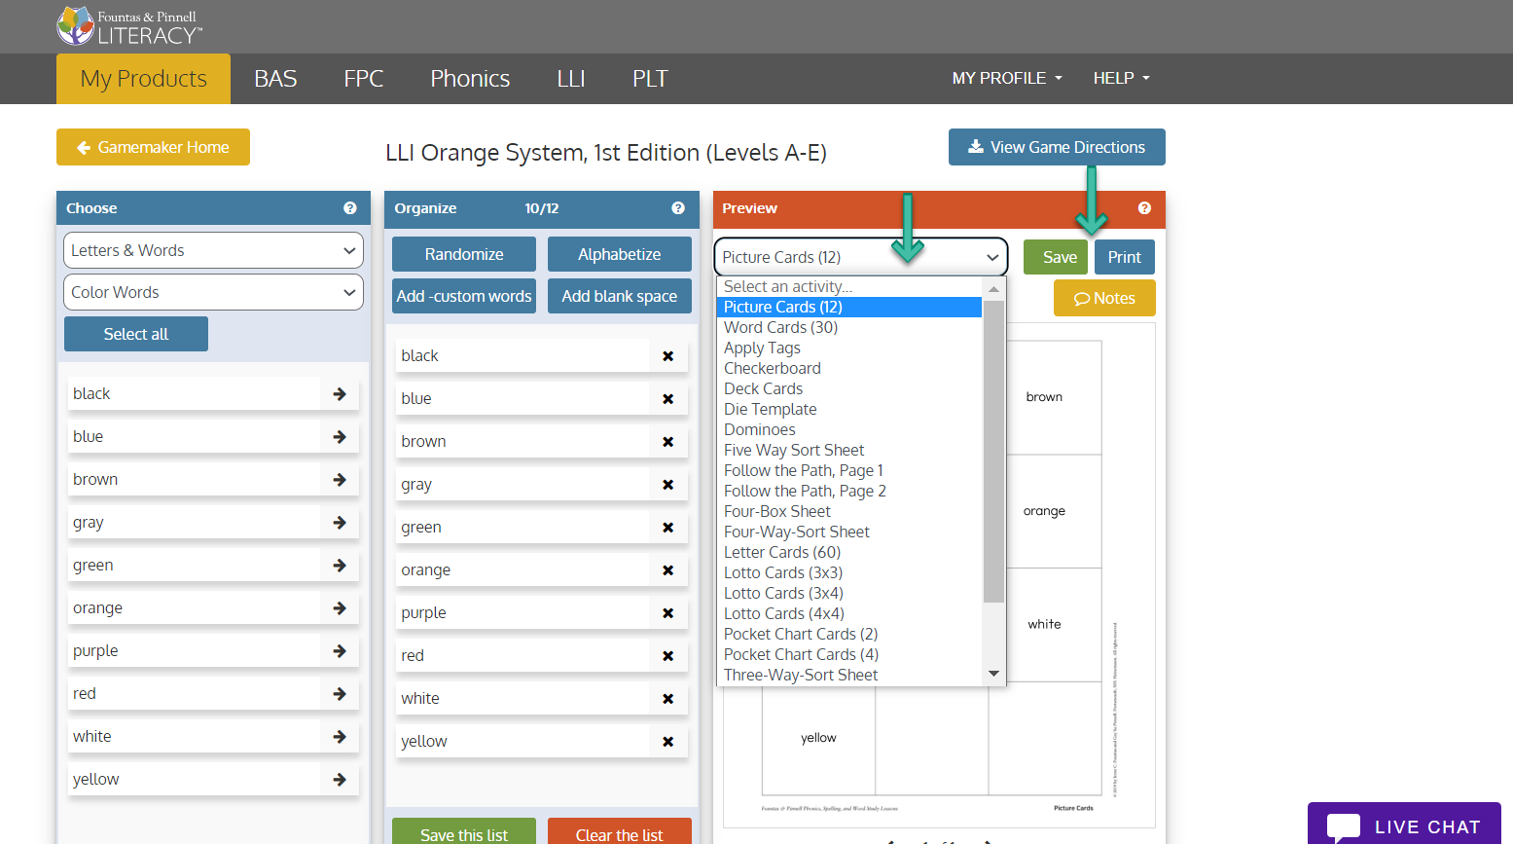Remove 'gray' from list with X icon
This screenshot has height=844, width=1513.
[667, 484]
